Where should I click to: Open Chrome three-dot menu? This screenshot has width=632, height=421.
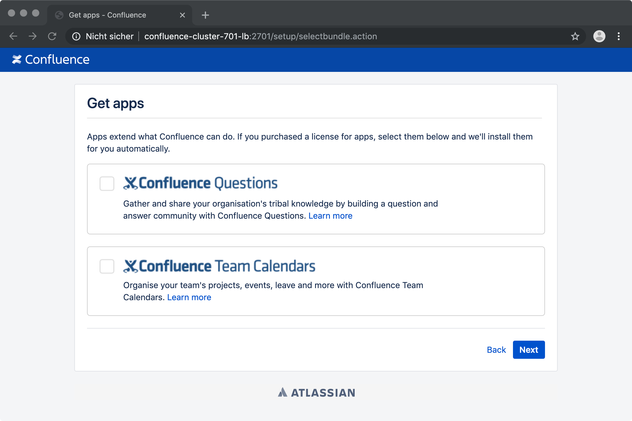click(619, 36)
